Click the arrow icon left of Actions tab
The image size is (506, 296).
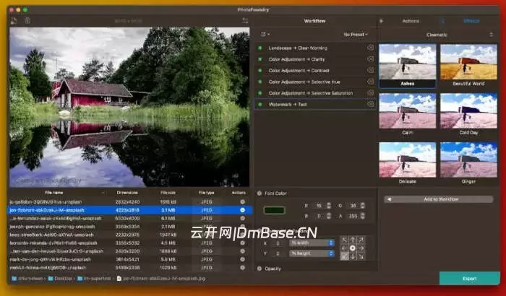click(x=381, y=21)
